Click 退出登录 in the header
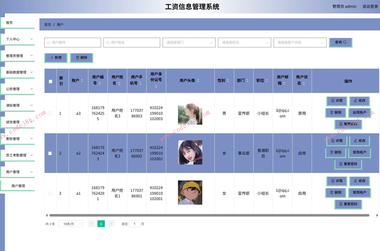380x251 pixels. [370, 6]
